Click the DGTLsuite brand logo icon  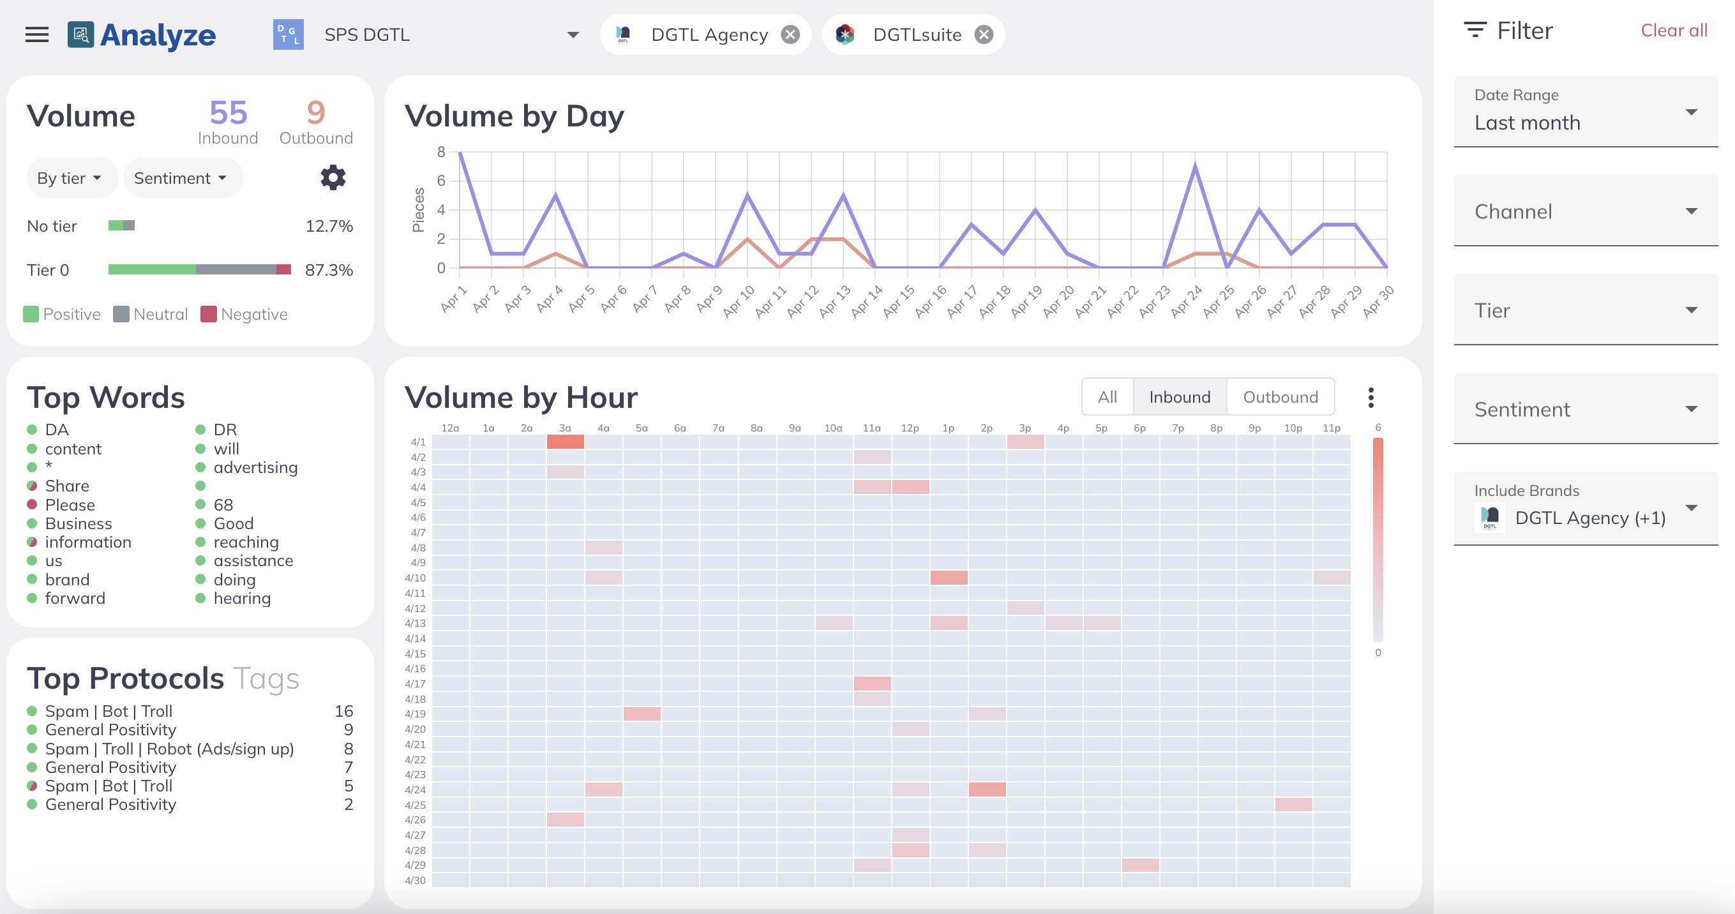[x=845, y=34]
